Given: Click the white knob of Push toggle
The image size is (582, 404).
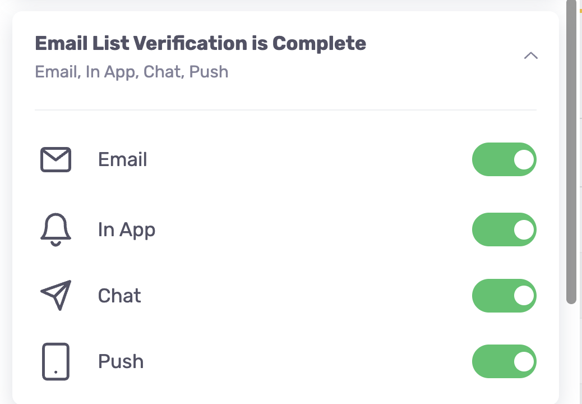Looking at the screenshot, I should click(524, 362).
